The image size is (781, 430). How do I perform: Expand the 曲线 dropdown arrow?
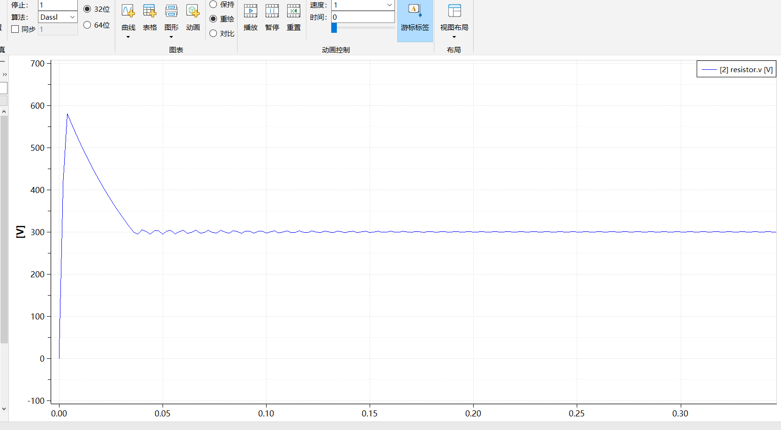click(x=128, y=37)
